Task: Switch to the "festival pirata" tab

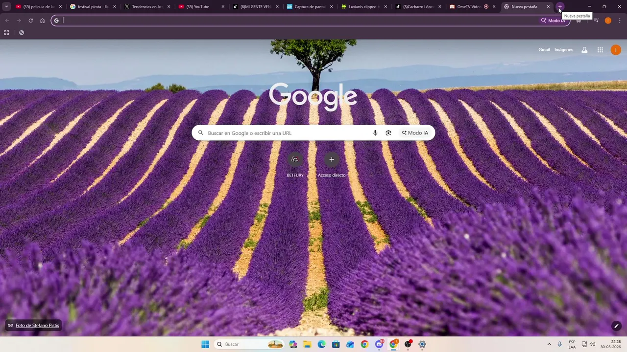Action: (x=92, y=7)
